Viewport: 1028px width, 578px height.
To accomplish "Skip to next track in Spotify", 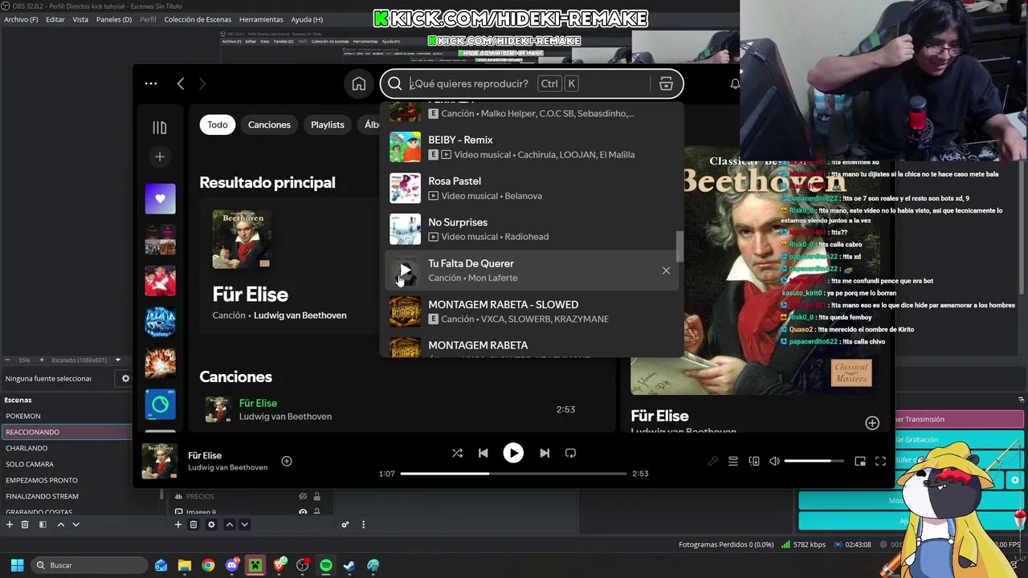I will click(x=545, y=454).
